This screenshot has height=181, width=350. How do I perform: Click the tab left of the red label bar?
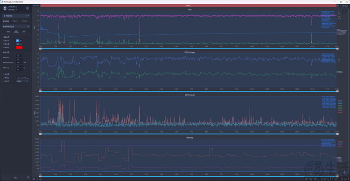36,6
